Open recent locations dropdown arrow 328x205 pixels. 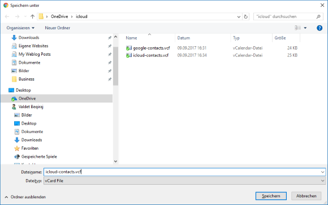point(25,16)
